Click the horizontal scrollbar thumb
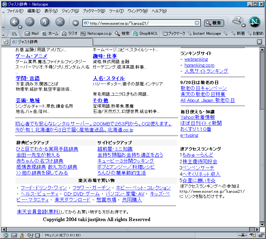The image size is (266, 239). (x=128, y=229)
